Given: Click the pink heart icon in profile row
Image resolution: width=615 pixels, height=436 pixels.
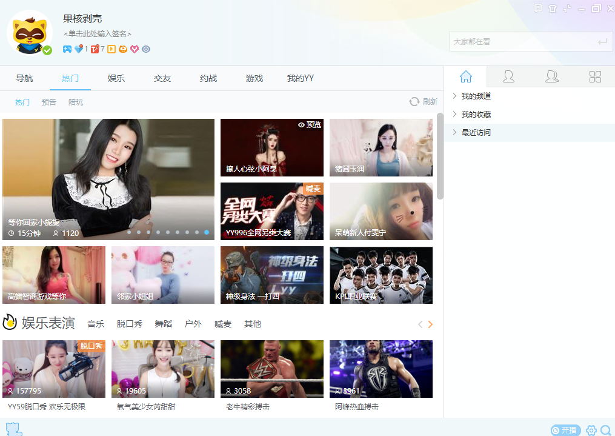Looking at the screenshot, I should pyautogui.click(x=135, y=49).
